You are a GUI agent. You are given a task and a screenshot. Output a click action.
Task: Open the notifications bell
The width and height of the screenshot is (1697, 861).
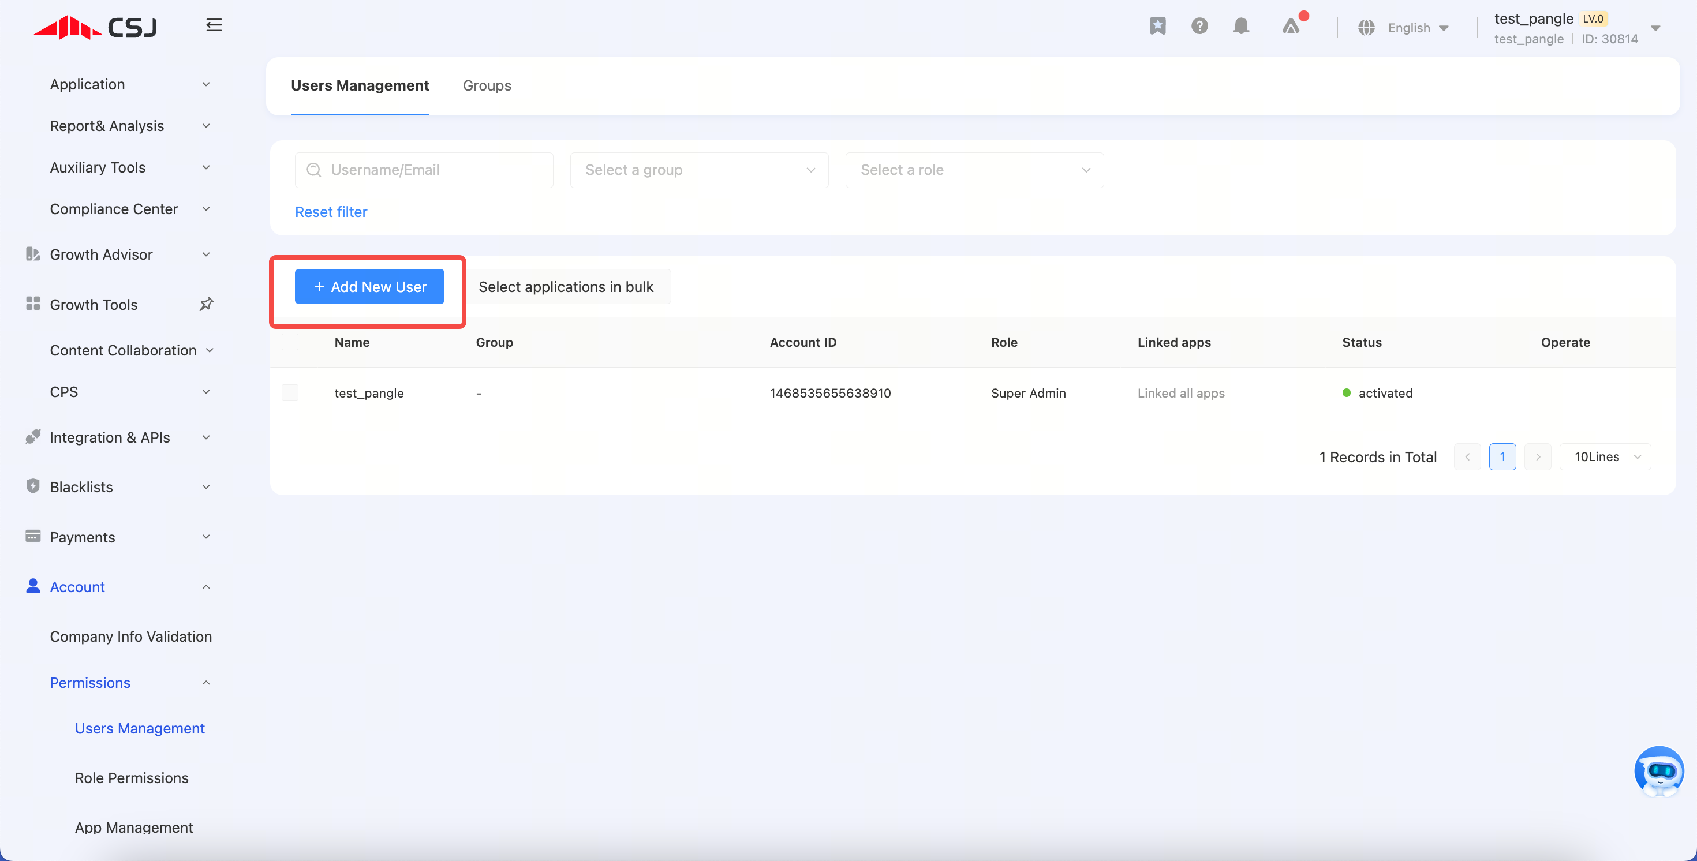1240,27
